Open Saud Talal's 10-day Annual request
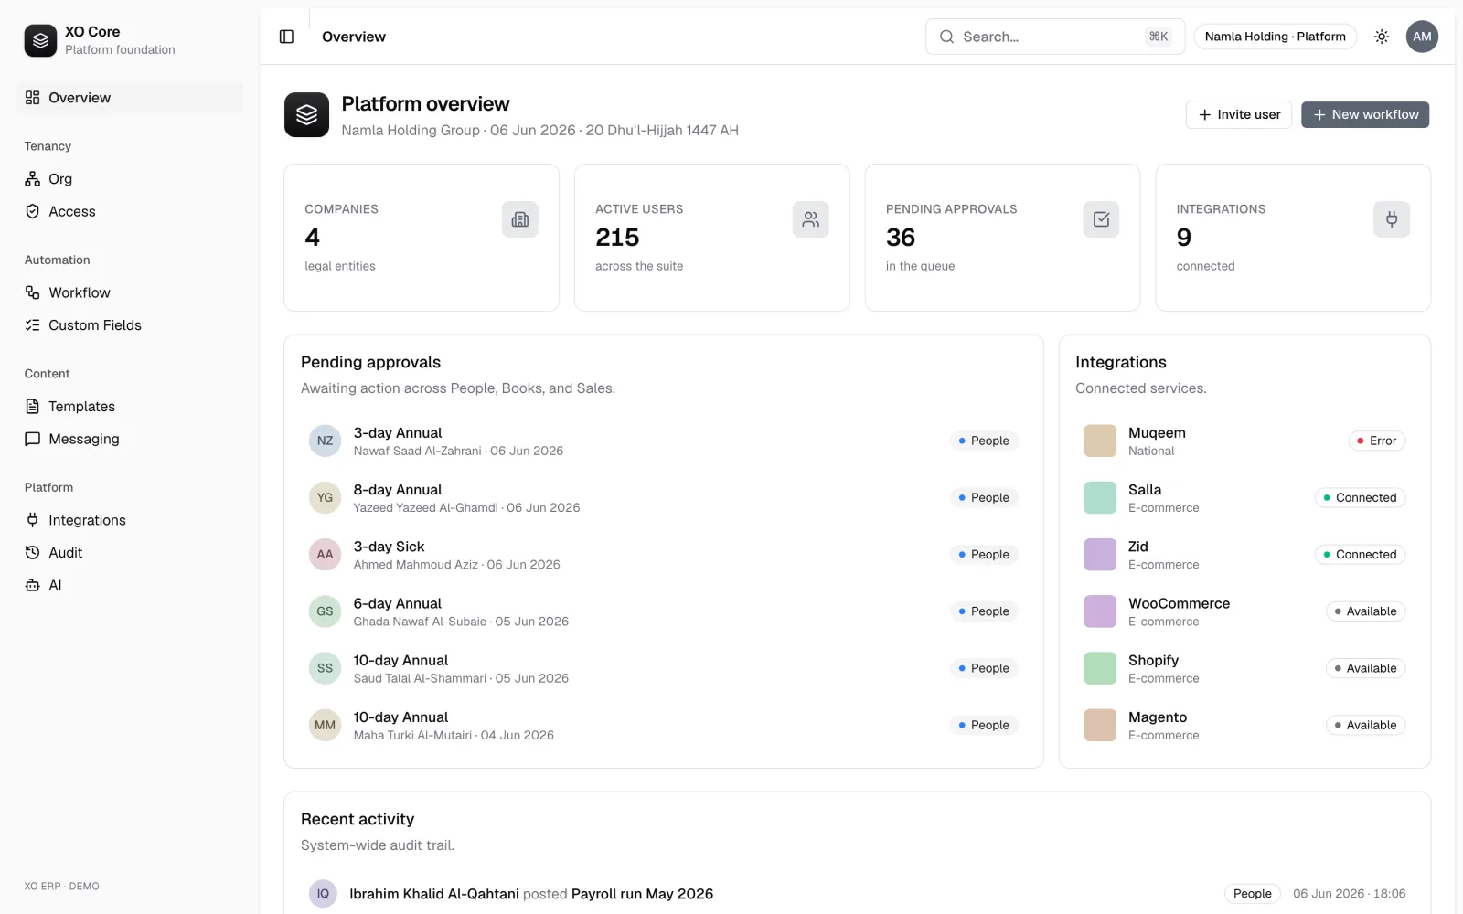 coord(664,668)
